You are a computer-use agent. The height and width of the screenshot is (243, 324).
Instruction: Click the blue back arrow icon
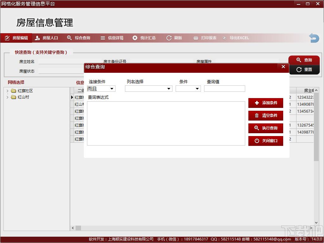click(314, 38)
